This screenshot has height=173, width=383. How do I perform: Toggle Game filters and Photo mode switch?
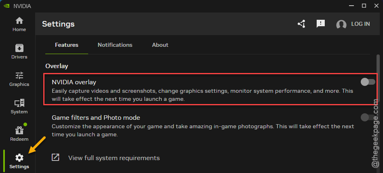tap(368, 117)
